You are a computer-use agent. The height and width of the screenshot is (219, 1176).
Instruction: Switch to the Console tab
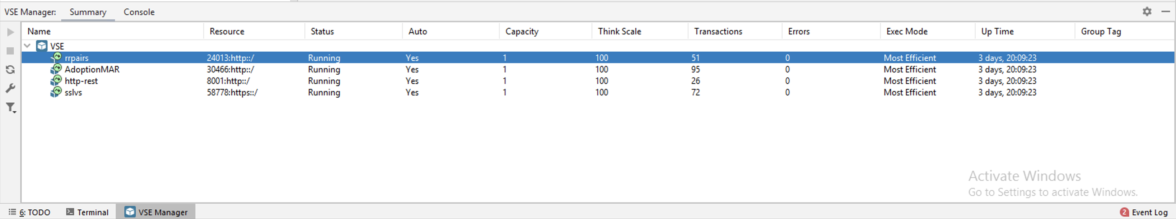click(x=139, y=12)
